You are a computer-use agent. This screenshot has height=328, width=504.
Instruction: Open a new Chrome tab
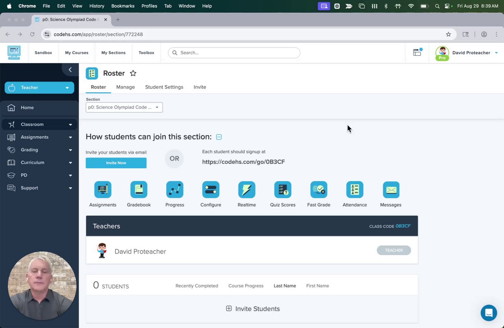point(118,19)
